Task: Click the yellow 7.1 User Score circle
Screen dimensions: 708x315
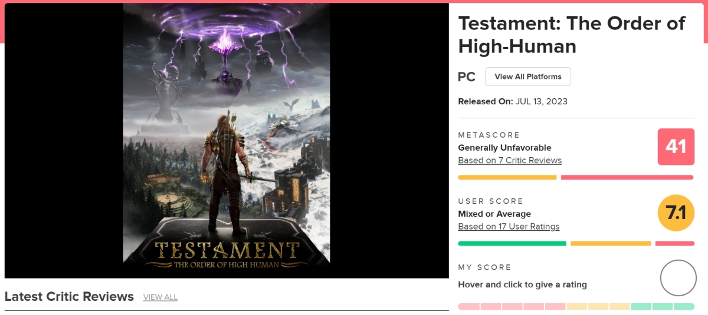Action: (x=676, y=213)
